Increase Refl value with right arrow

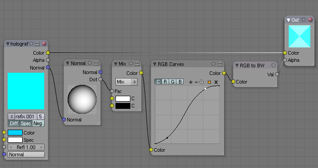click(41, 147)
